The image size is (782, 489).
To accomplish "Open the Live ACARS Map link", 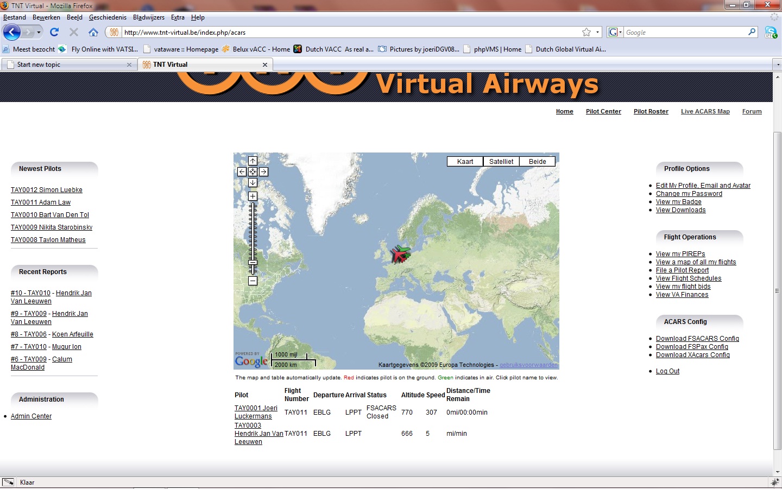I will click(705, 111).
